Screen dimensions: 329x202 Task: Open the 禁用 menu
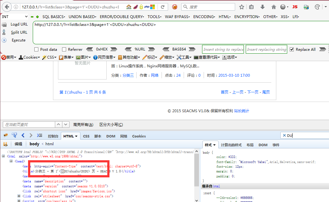(x=9, y=57)
